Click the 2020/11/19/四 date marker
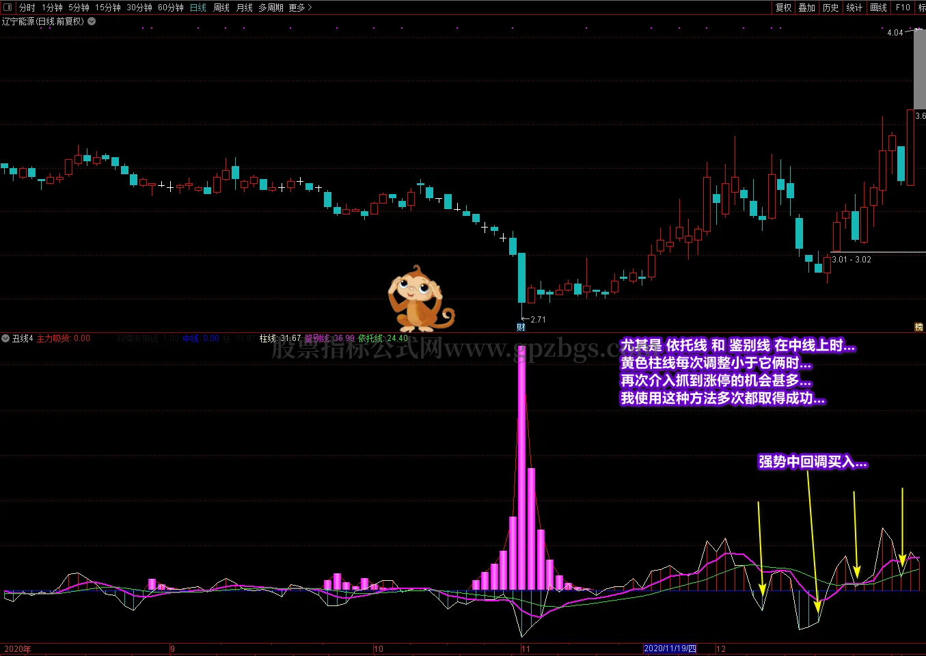The height and width of the screenshot is (656, 926). (x=670, y=648)
